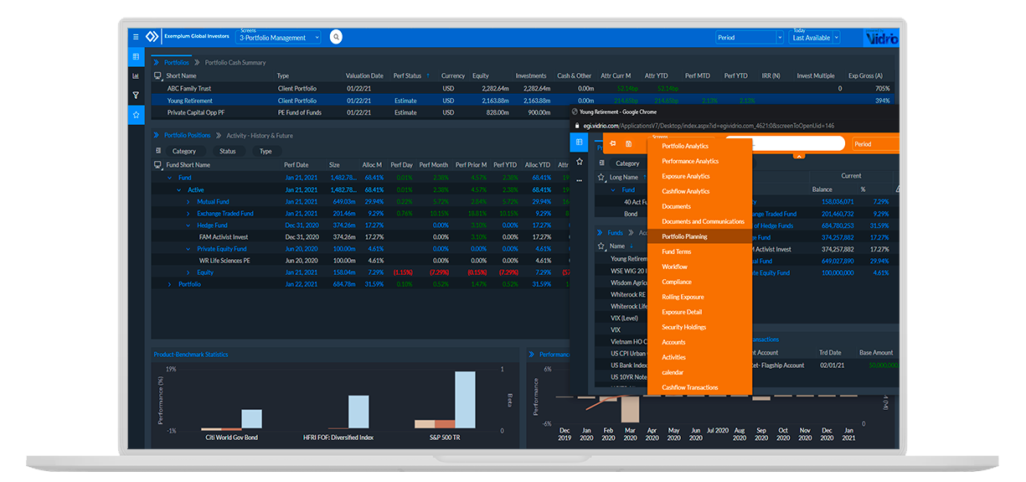Open the Period dropdown in popup window
The image size is (1026, 482).
875,144
